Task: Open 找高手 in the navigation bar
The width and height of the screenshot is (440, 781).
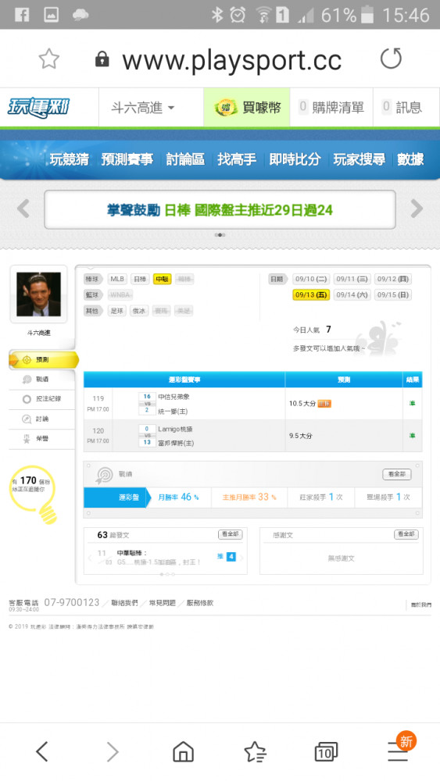Action: [237, 159]
